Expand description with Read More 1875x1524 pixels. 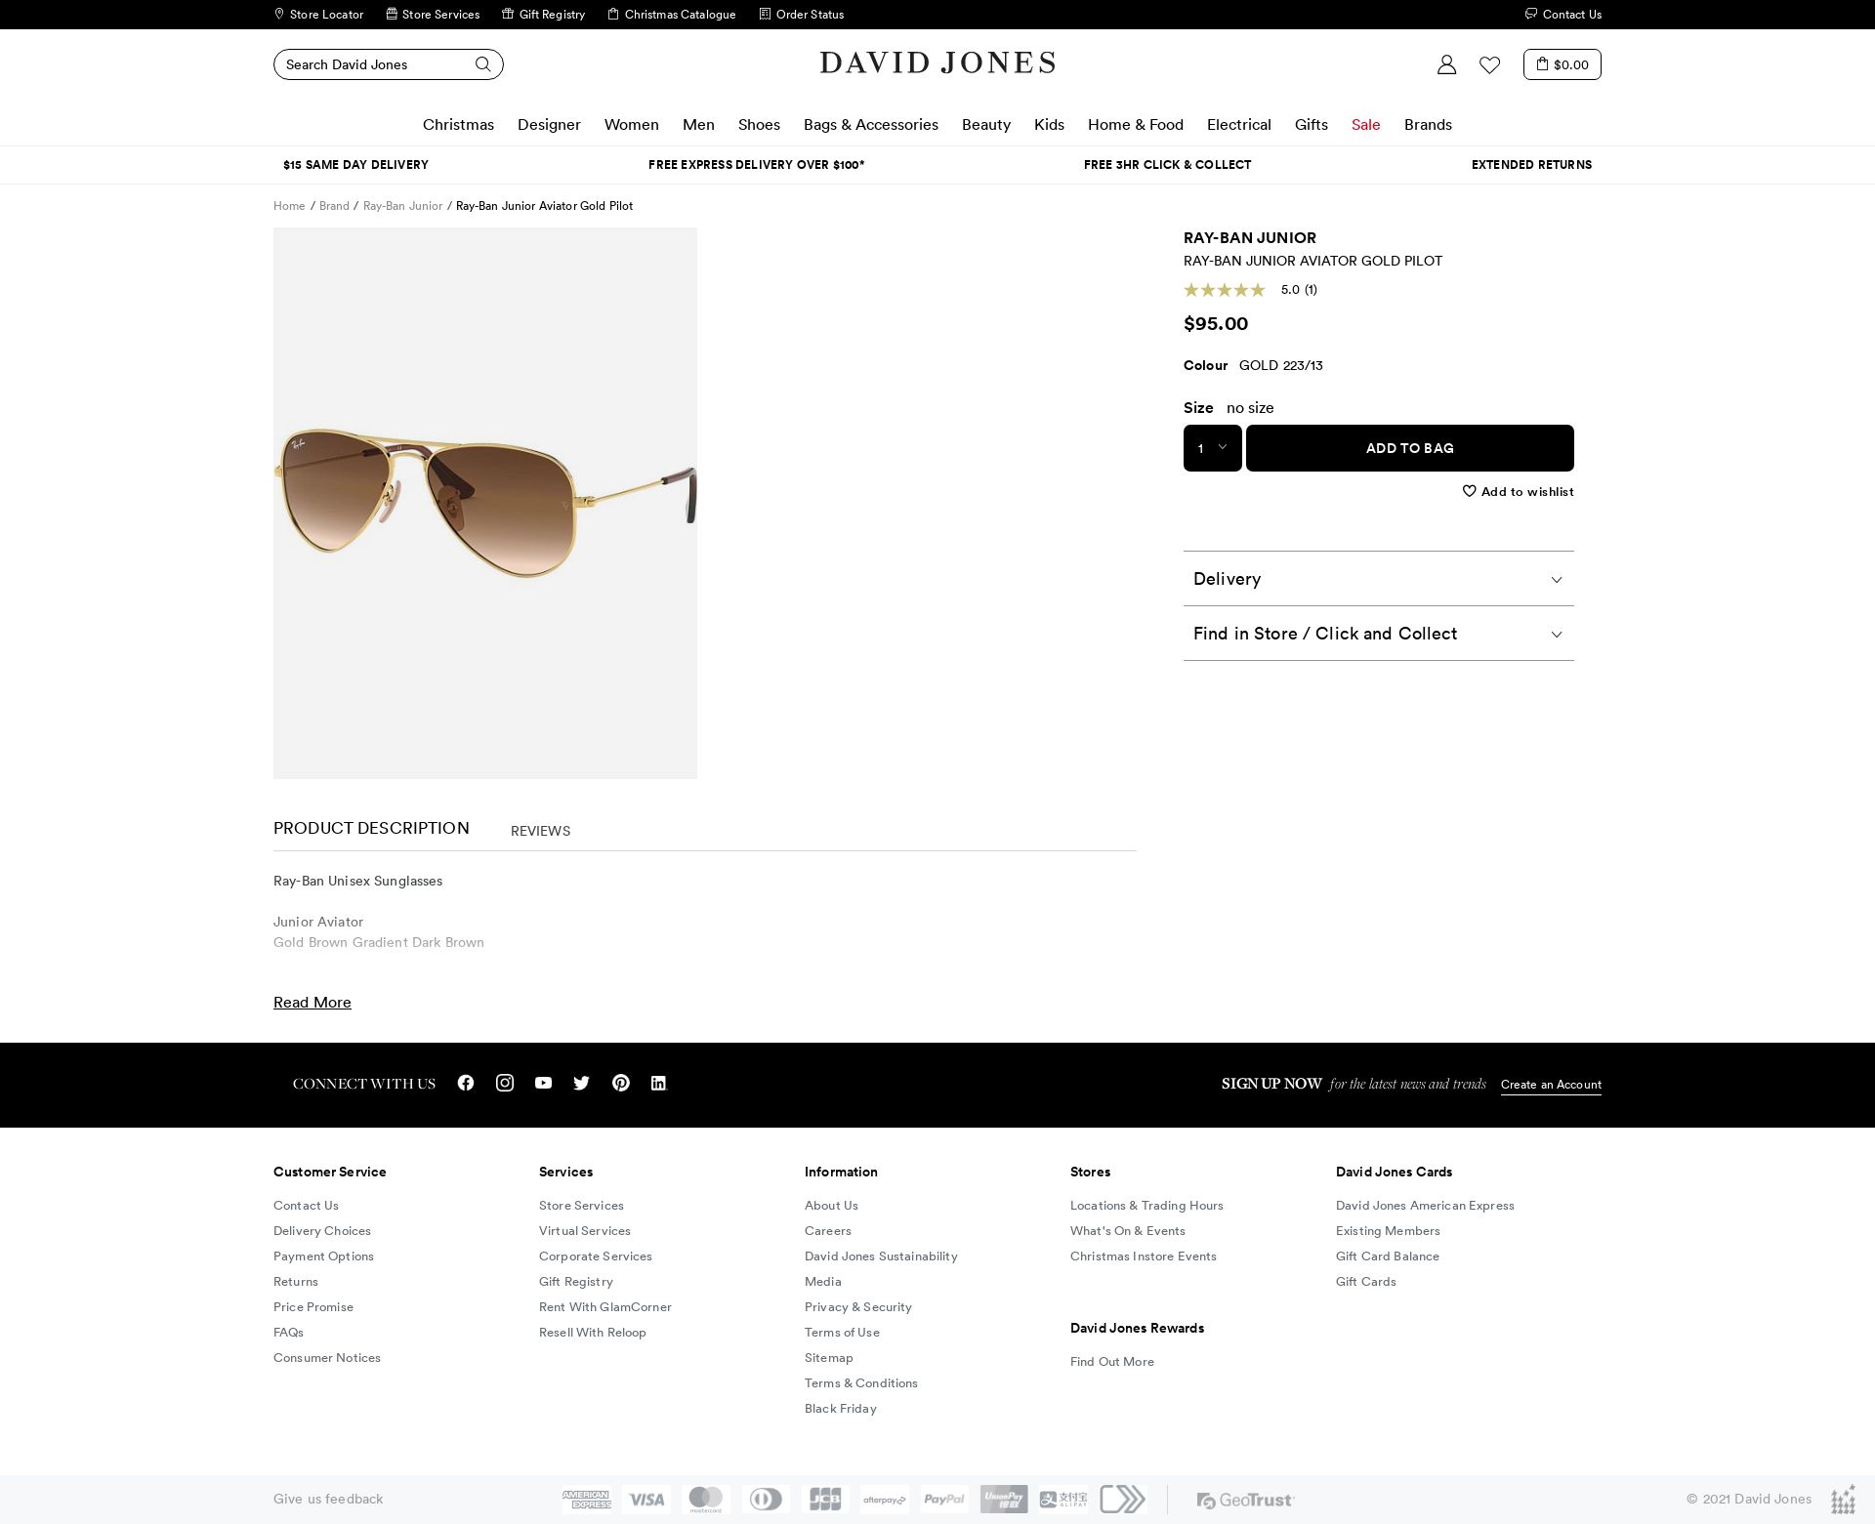312,1003
